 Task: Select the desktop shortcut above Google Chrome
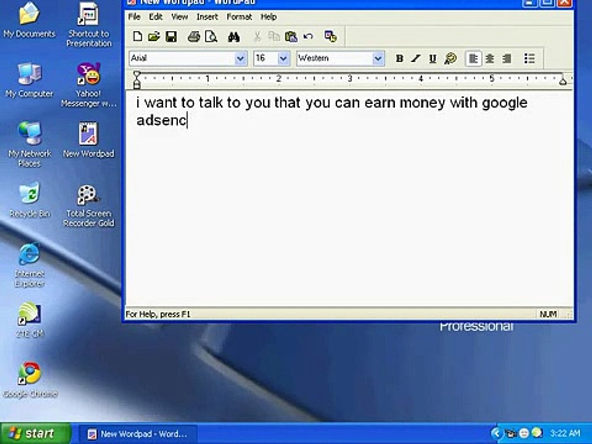(x=30, y=319)
